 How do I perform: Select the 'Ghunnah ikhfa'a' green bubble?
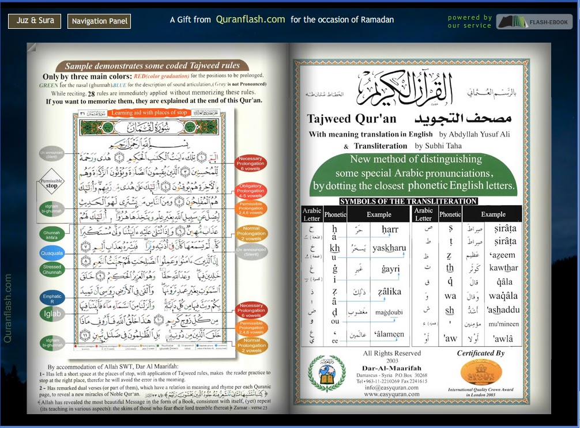click(51, 235)
